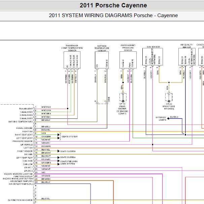The image size is (204, 204).
Task: Click the '2011 SYSTEM WIRING DIAGRAMS Porsche - Cayenne' subtitle
Action: pyautogui.click(x=113, y=15)
